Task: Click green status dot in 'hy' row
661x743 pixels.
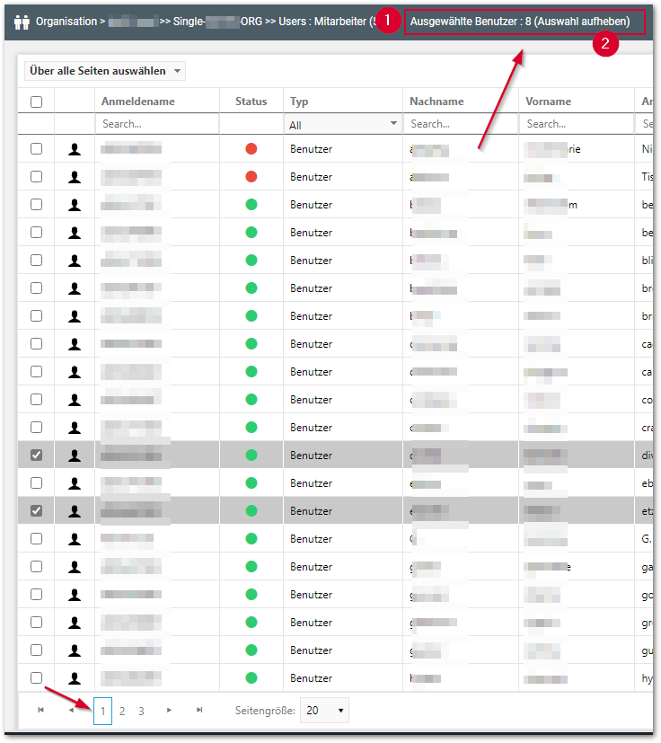Action: (251, 678)
